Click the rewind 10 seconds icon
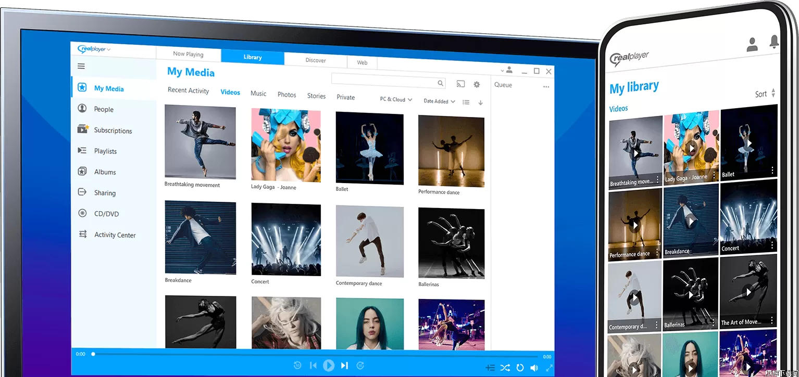 pos(297,366)
